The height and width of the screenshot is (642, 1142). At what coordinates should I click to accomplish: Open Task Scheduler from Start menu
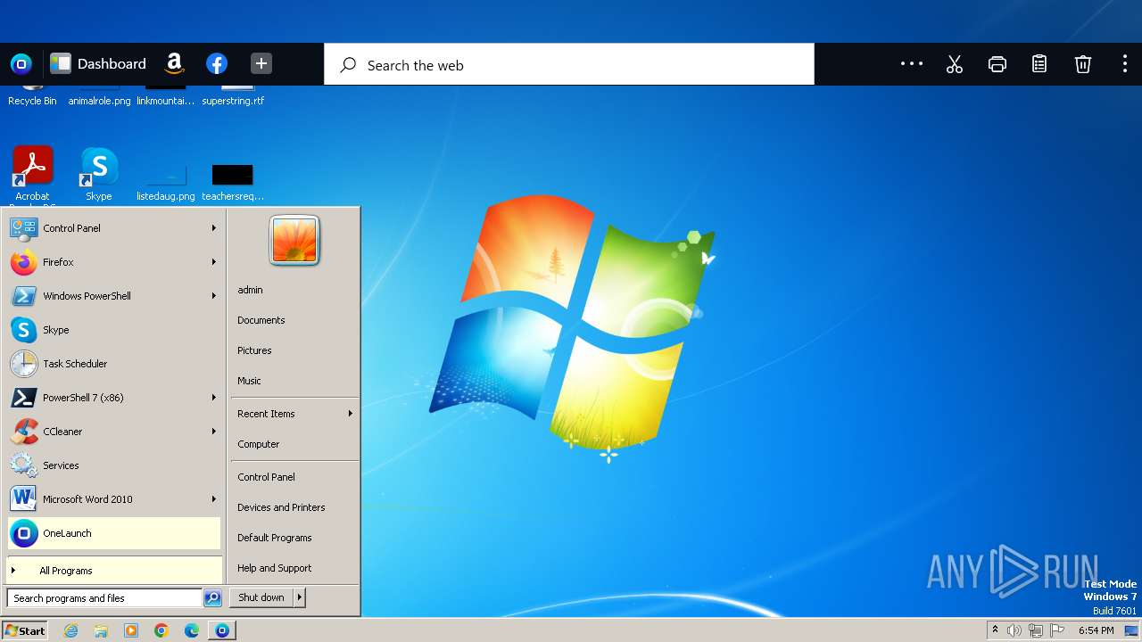pos(114,364)
